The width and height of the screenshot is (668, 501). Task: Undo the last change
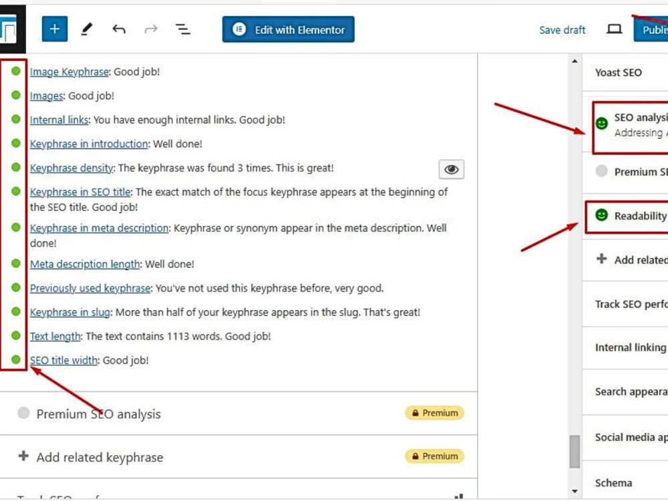click(x=119, y=29)
